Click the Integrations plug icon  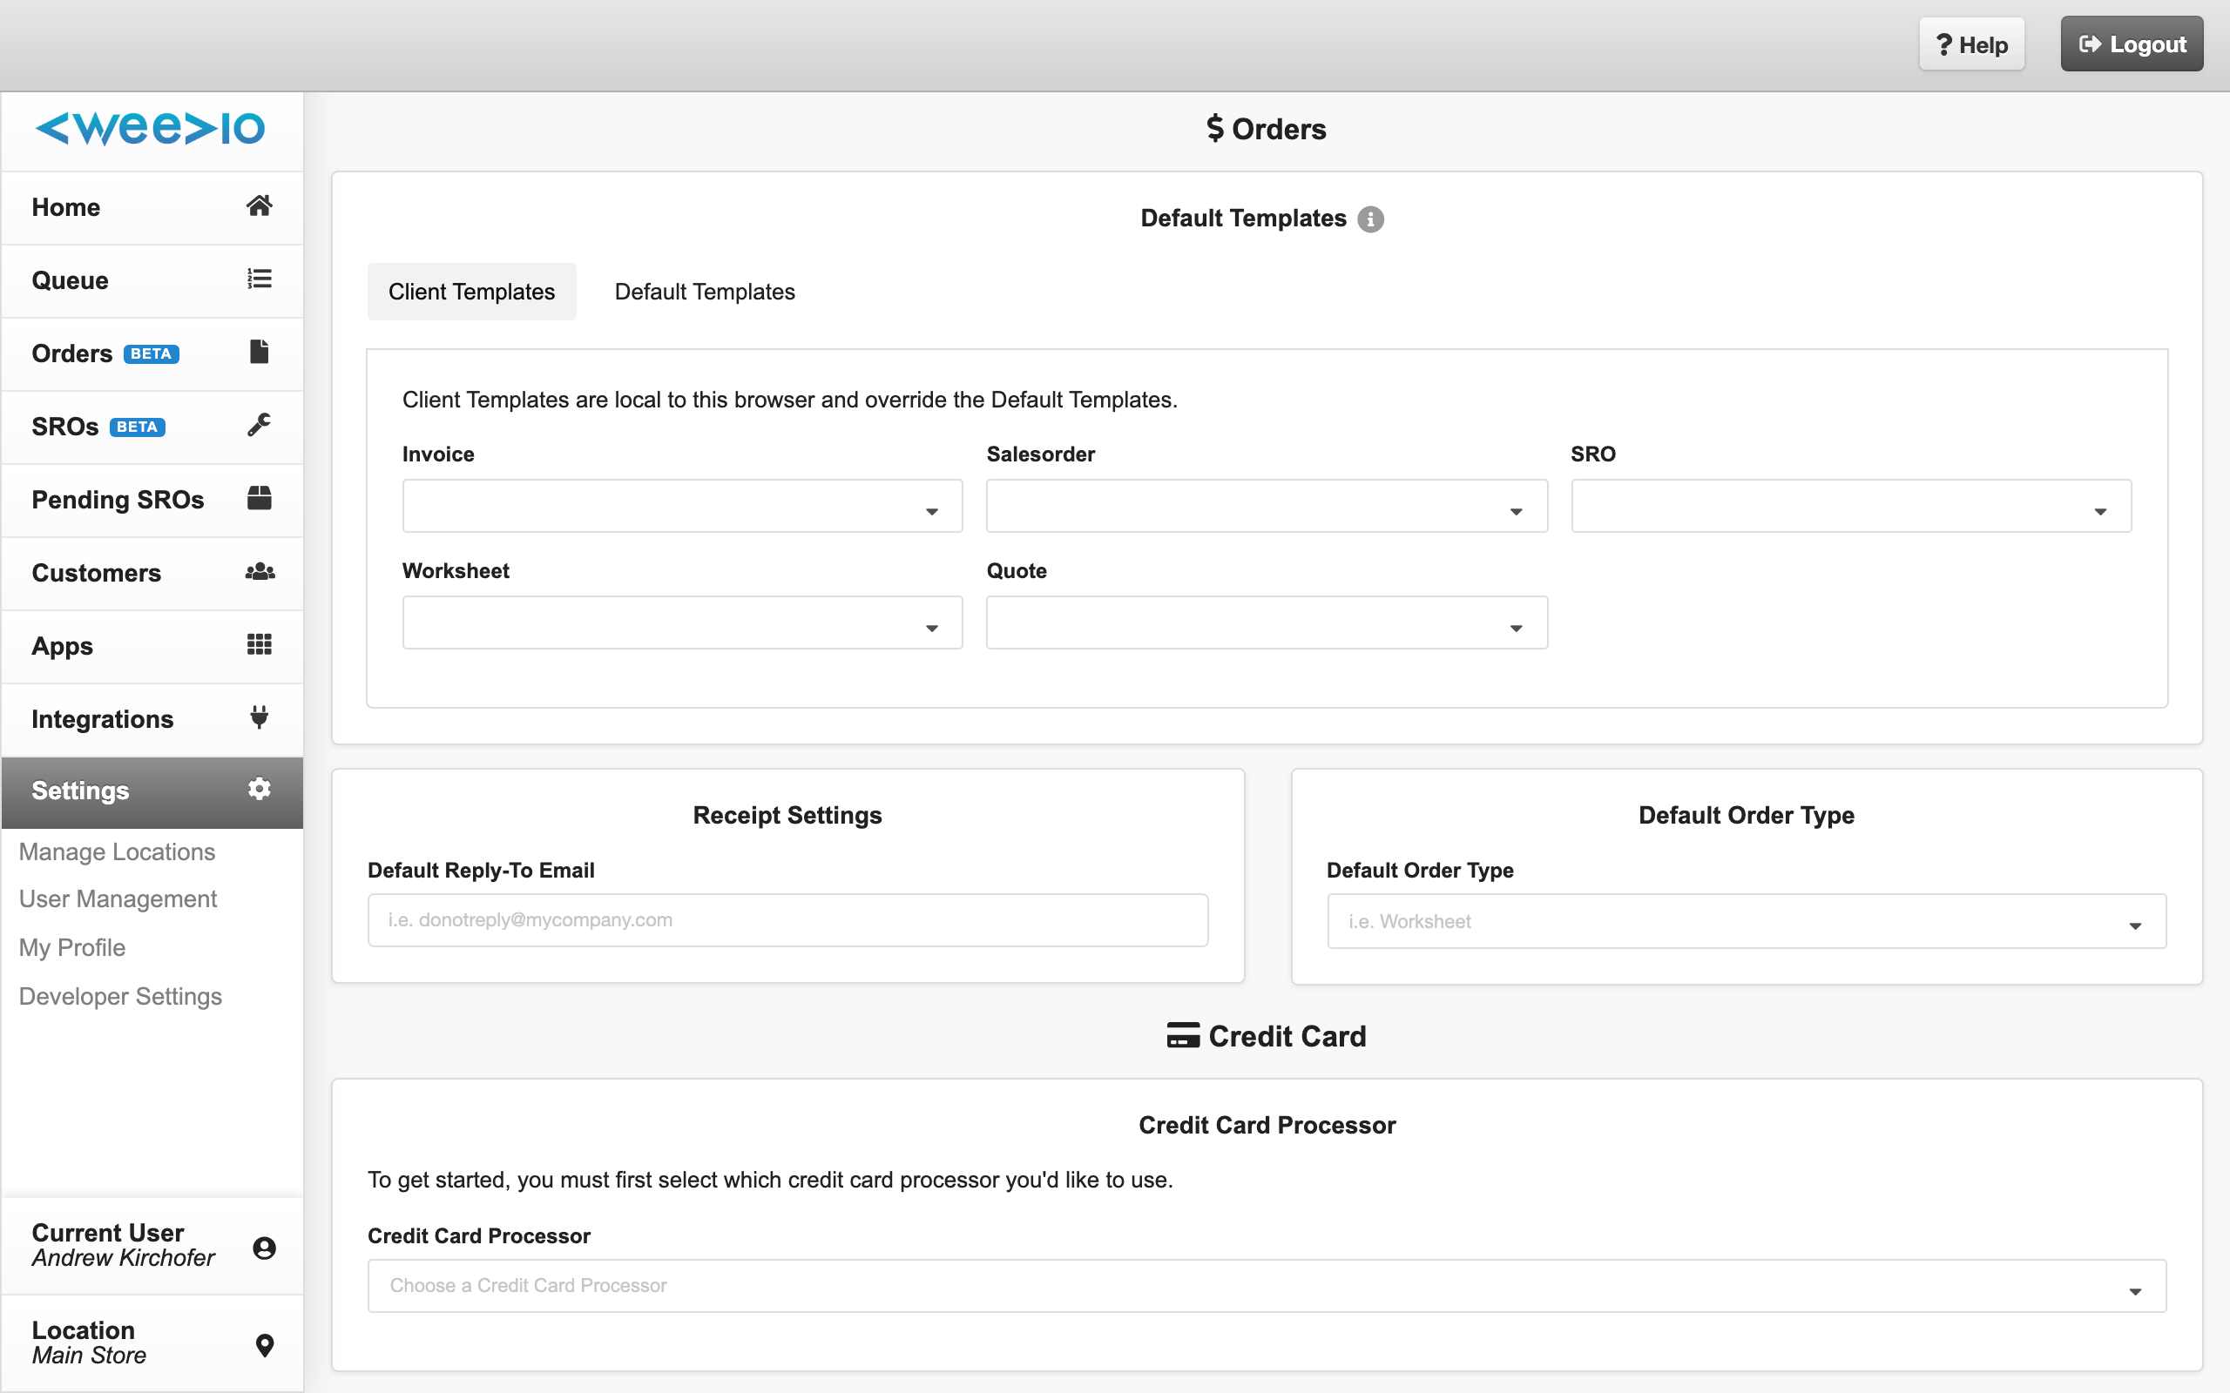[x=259, y=717]
